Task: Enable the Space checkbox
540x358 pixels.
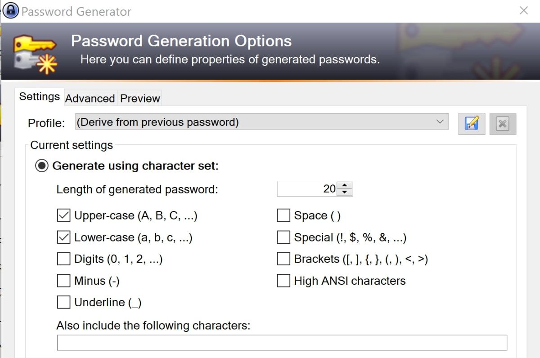Action: pyautogui.click(x=283, y=216)
